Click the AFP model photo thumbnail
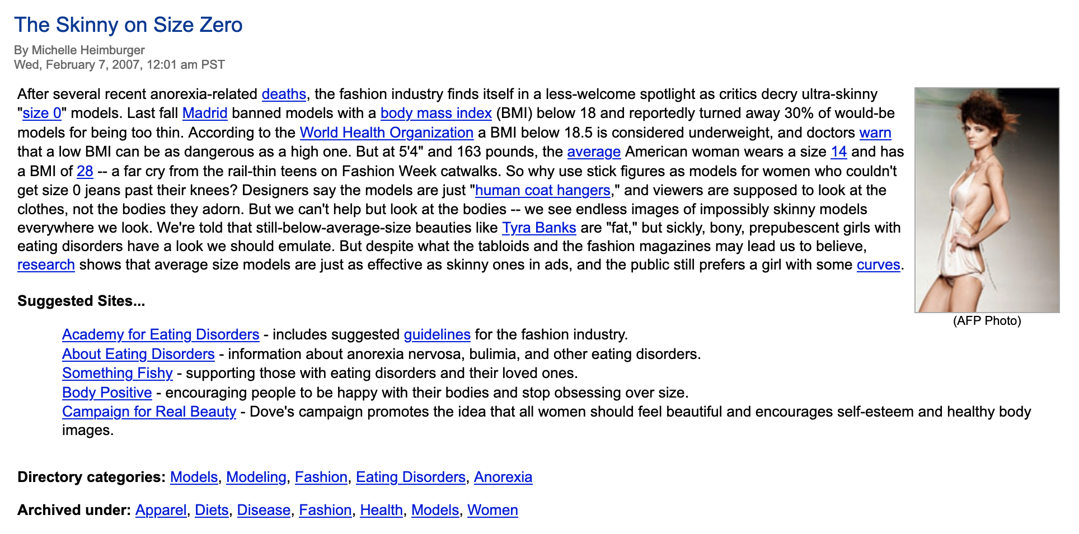 (987, 200)
